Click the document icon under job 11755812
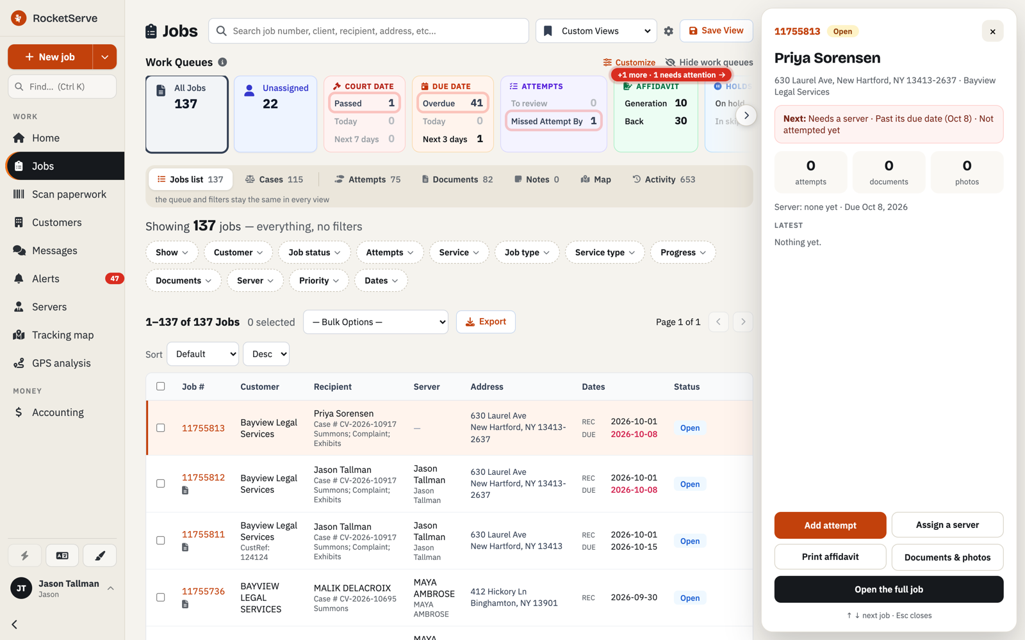1025x640 pixels. click(185, 490)
